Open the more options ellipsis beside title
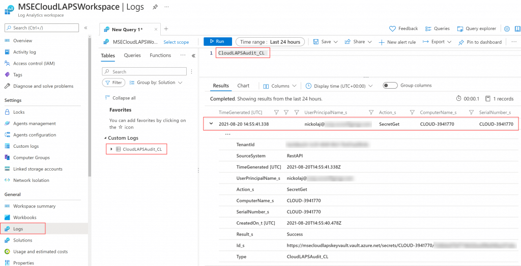The width and height of the screenshot is (521, 266). point(166,7)
